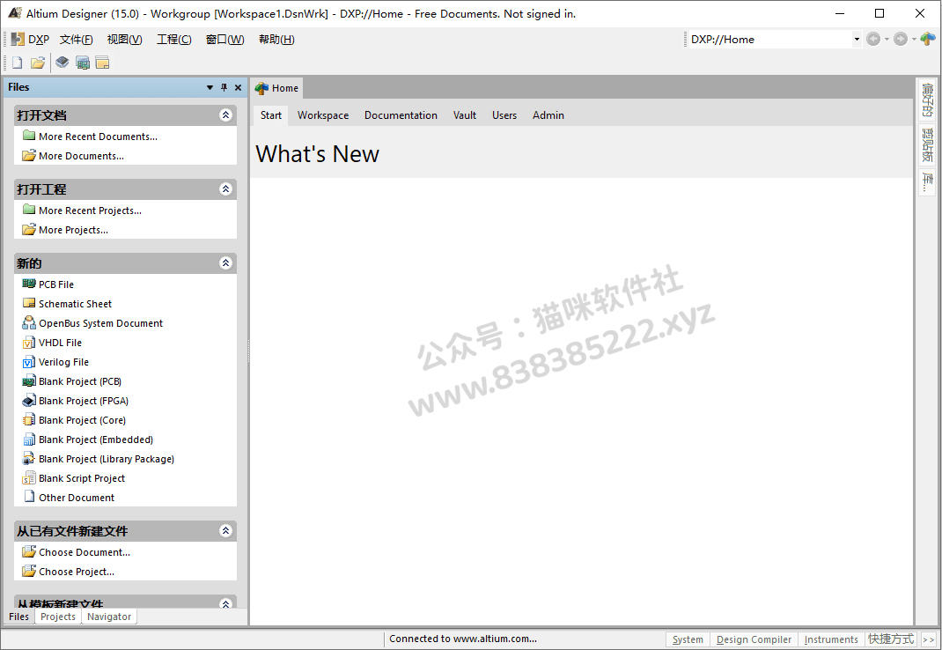Click Choose Project under existing files

76,572
